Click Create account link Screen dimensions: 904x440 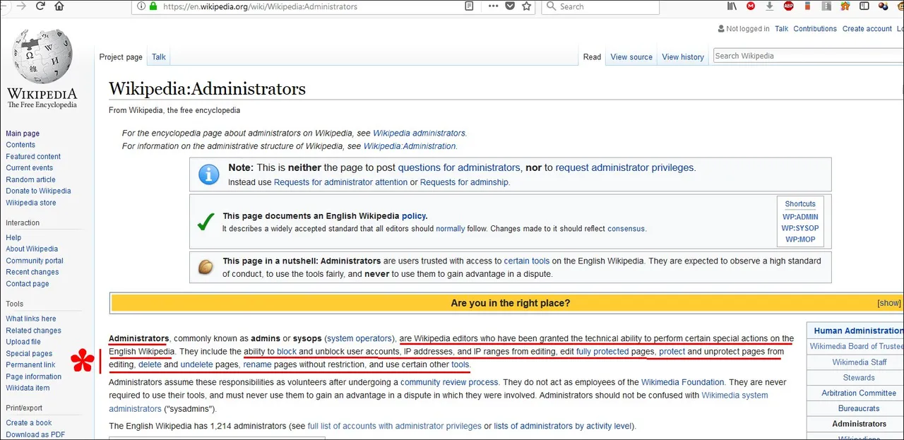coord(867,29)
